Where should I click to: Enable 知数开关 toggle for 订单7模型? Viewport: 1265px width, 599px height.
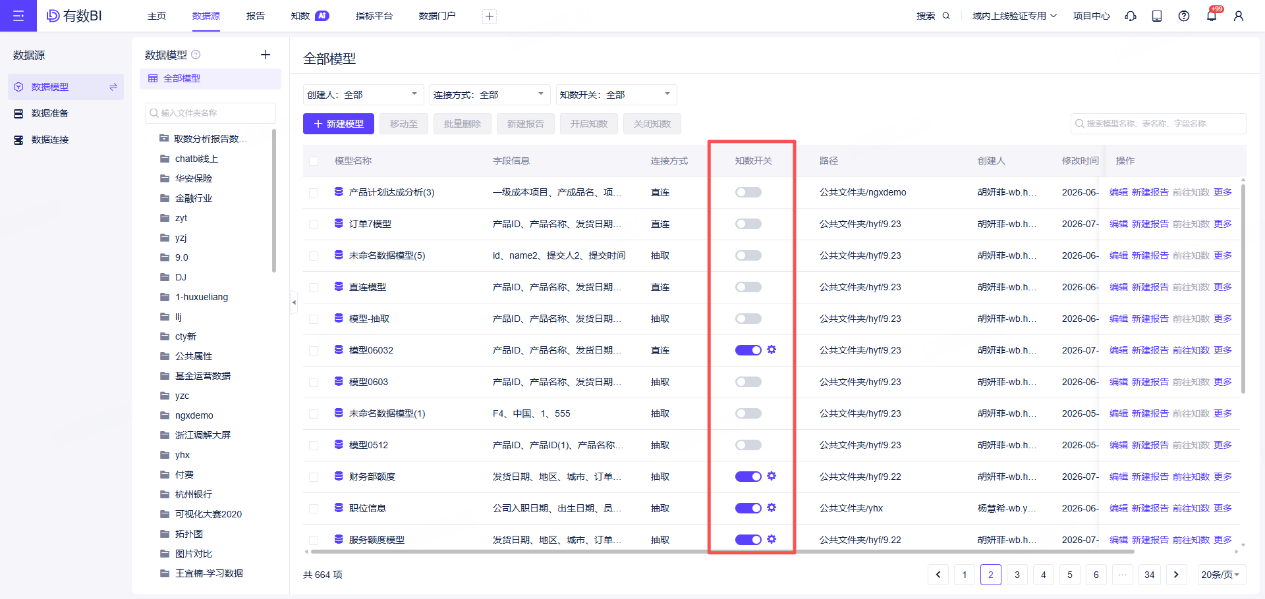pos(748,224)
